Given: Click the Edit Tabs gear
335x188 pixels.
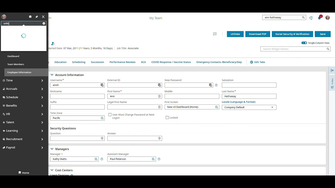Looking at the screenshot, I should point(252,62).
